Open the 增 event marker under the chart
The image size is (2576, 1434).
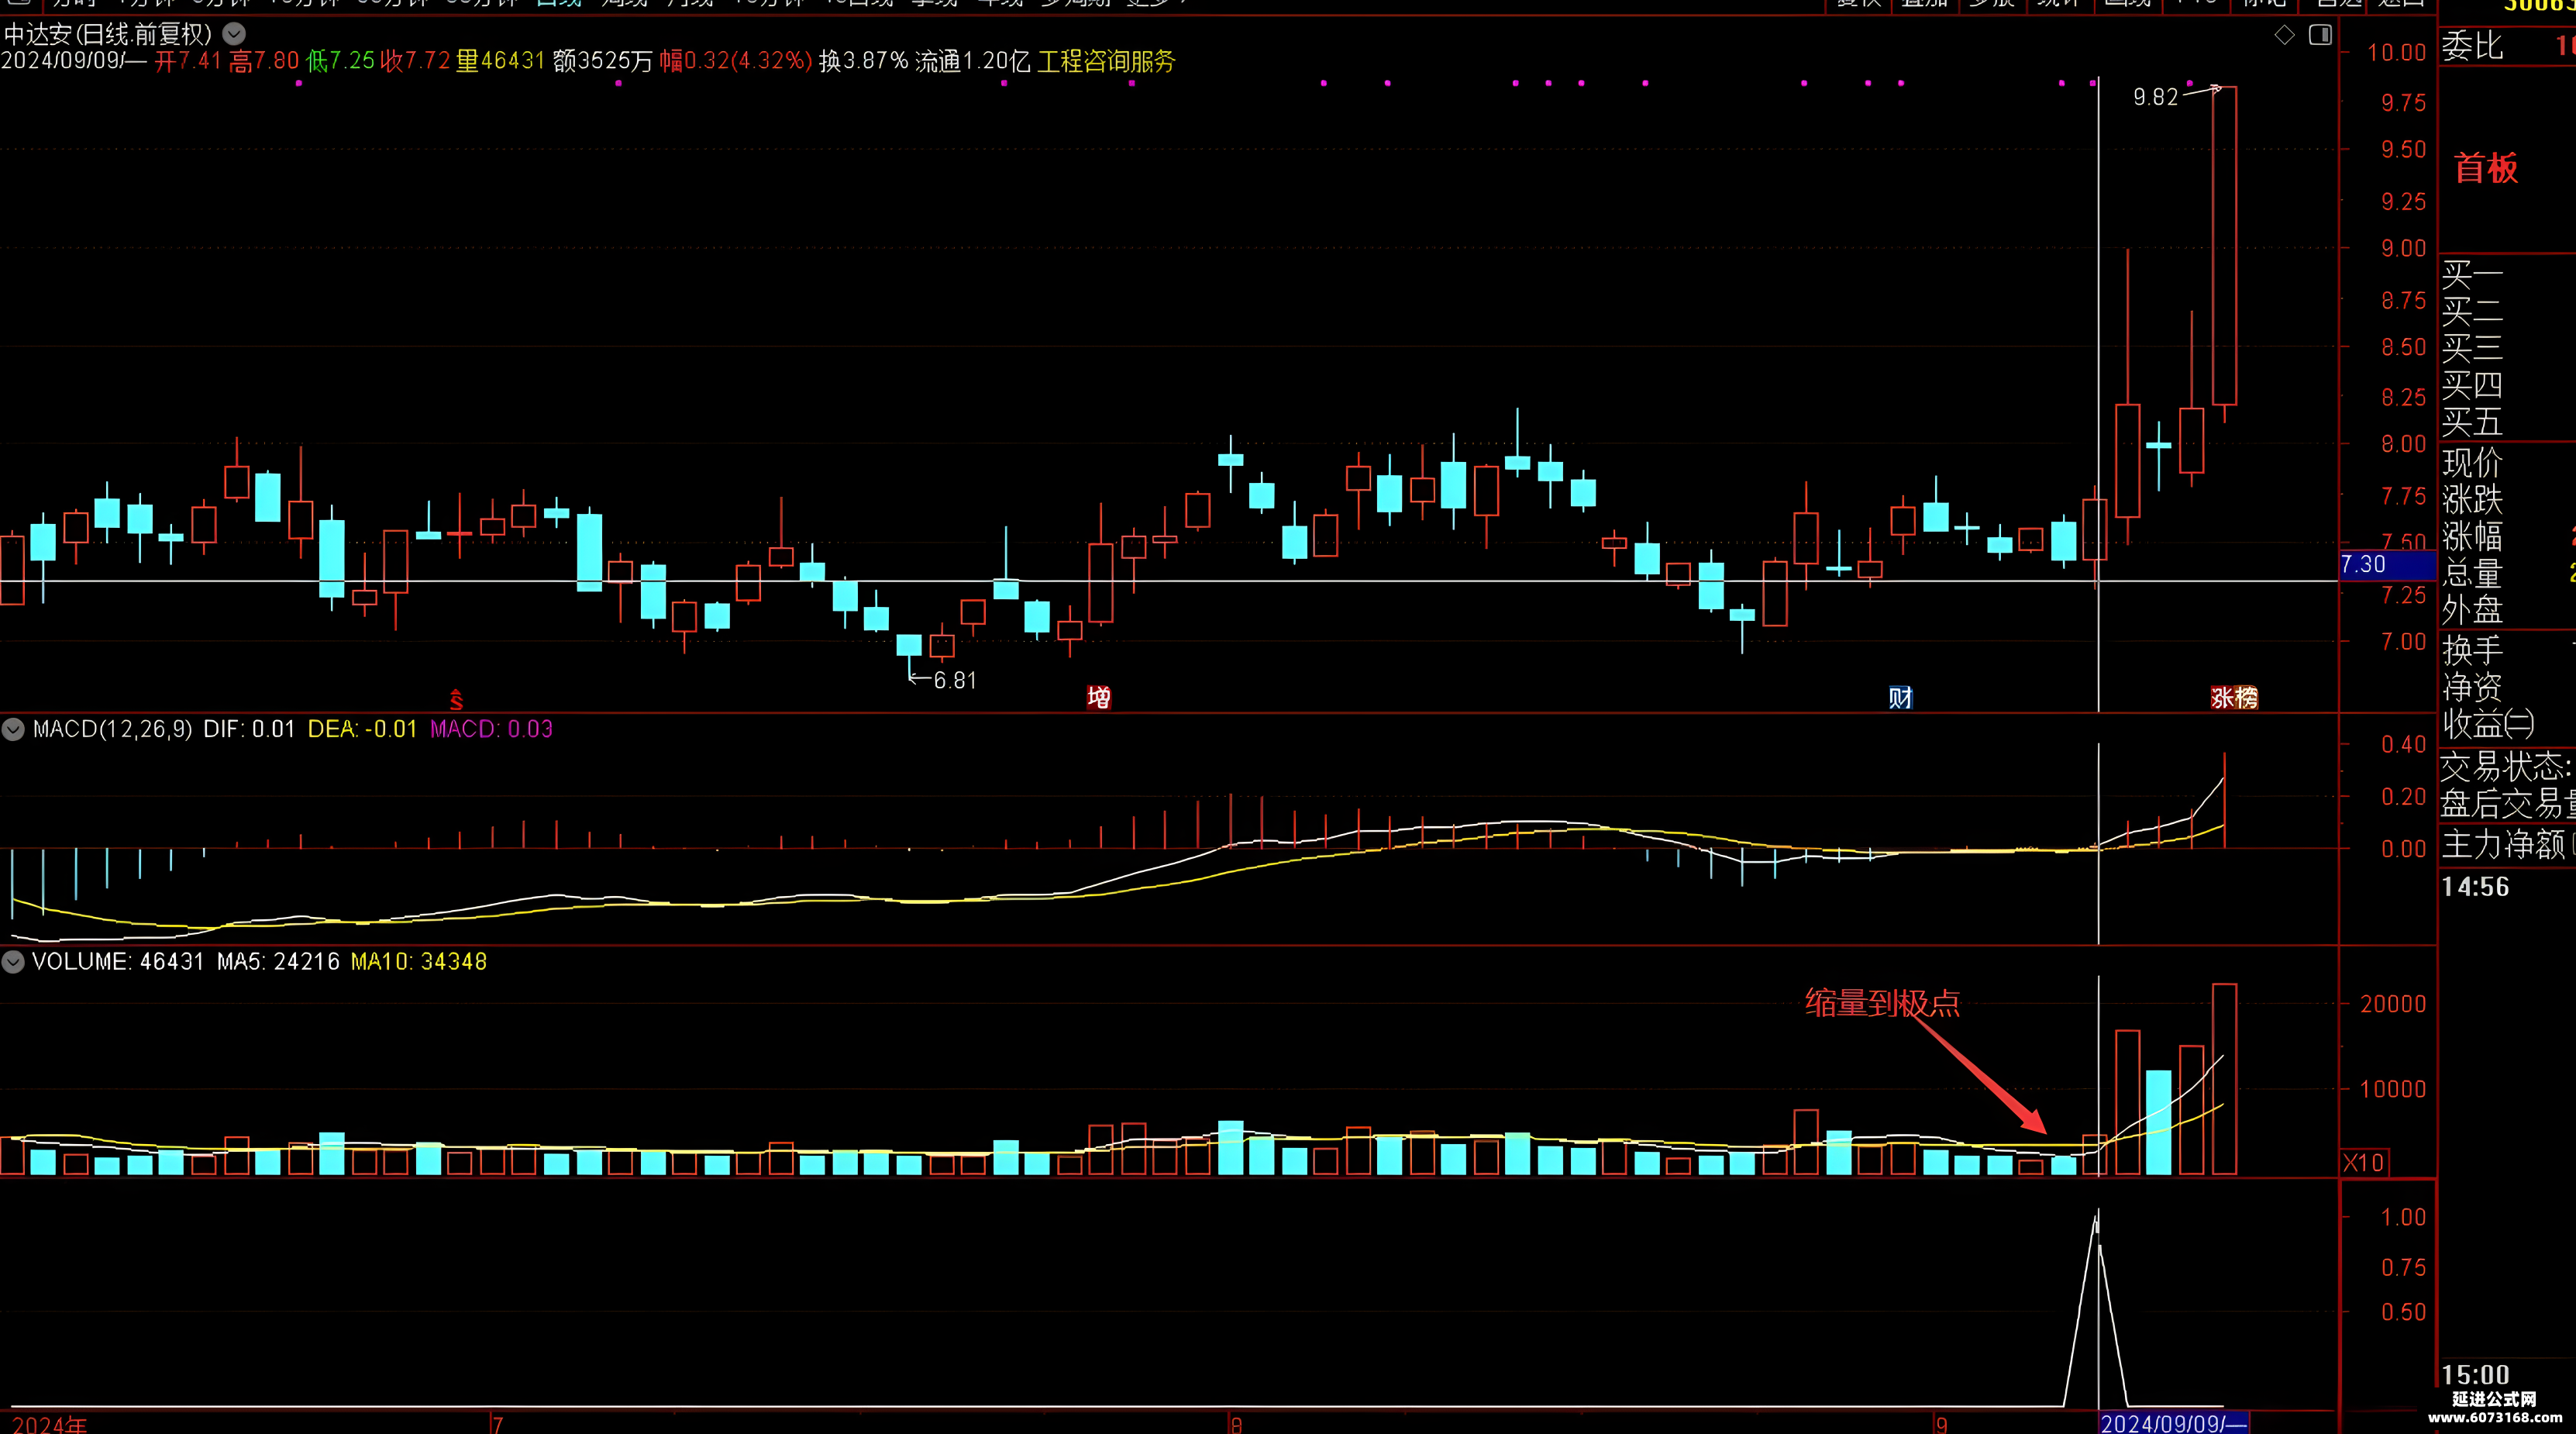point(1098,697)
